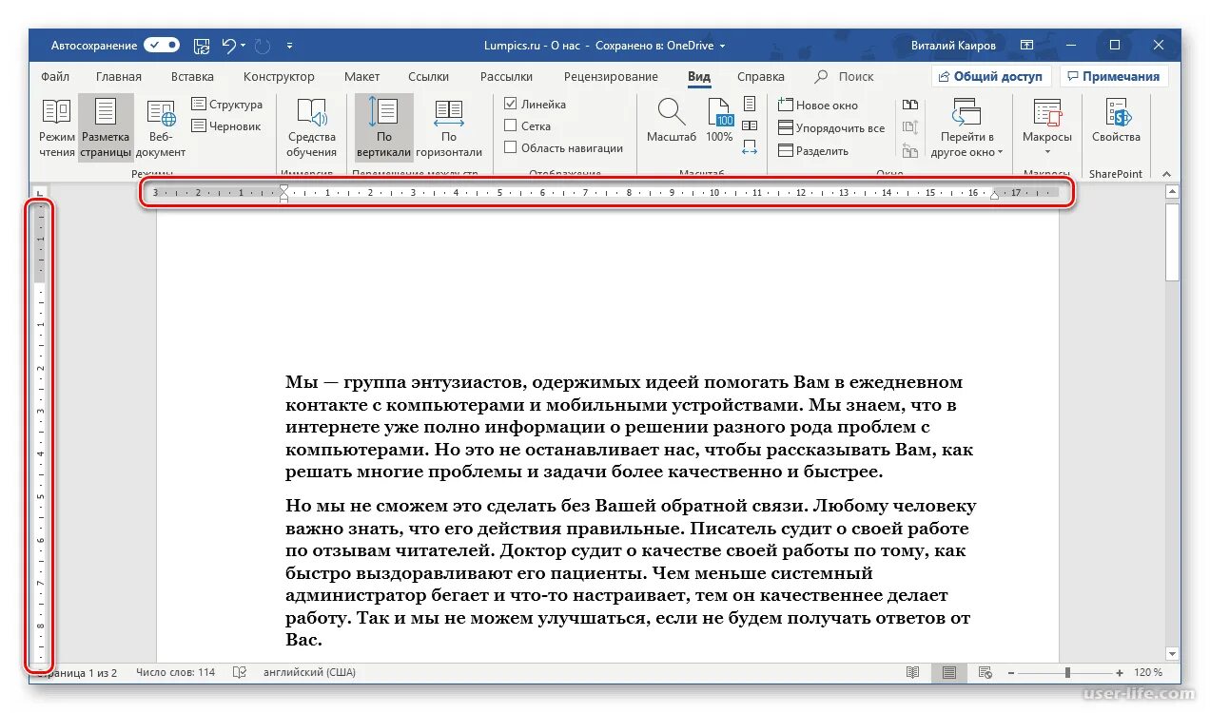Viewport: 1210px width, 713px height.
Task: Select side-to-side page movement (По горизонтали)
Action: point(448,126)
